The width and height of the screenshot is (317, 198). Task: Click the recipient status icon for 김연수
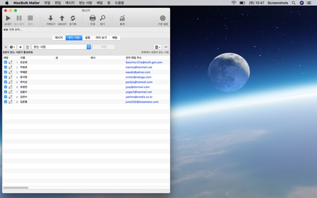coord(10,97)
